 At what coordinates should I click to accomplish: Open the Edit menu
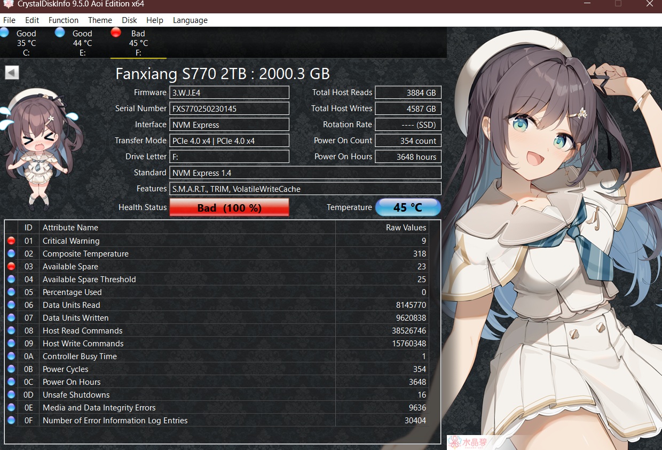coord(32,20)
